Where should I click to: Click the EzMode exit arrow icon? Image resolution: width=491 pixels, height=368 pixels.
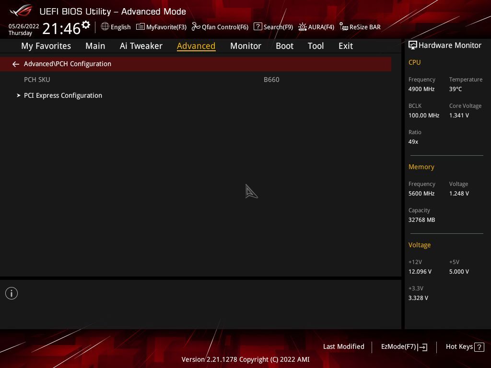pos(422,347)
